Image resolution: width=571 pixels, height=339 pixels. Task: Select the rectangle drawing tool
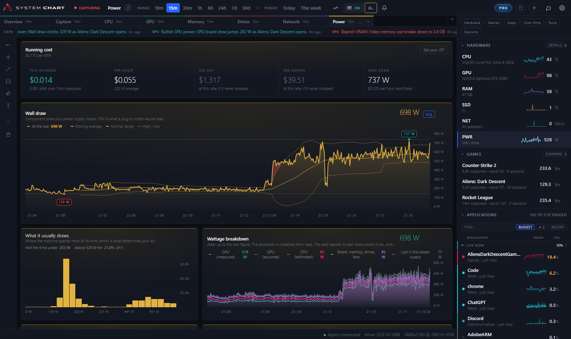click(x=8, y=81)
